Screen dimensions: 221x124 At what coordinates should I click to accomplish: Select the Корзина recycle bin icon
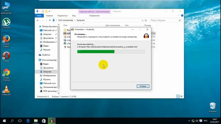213,107
